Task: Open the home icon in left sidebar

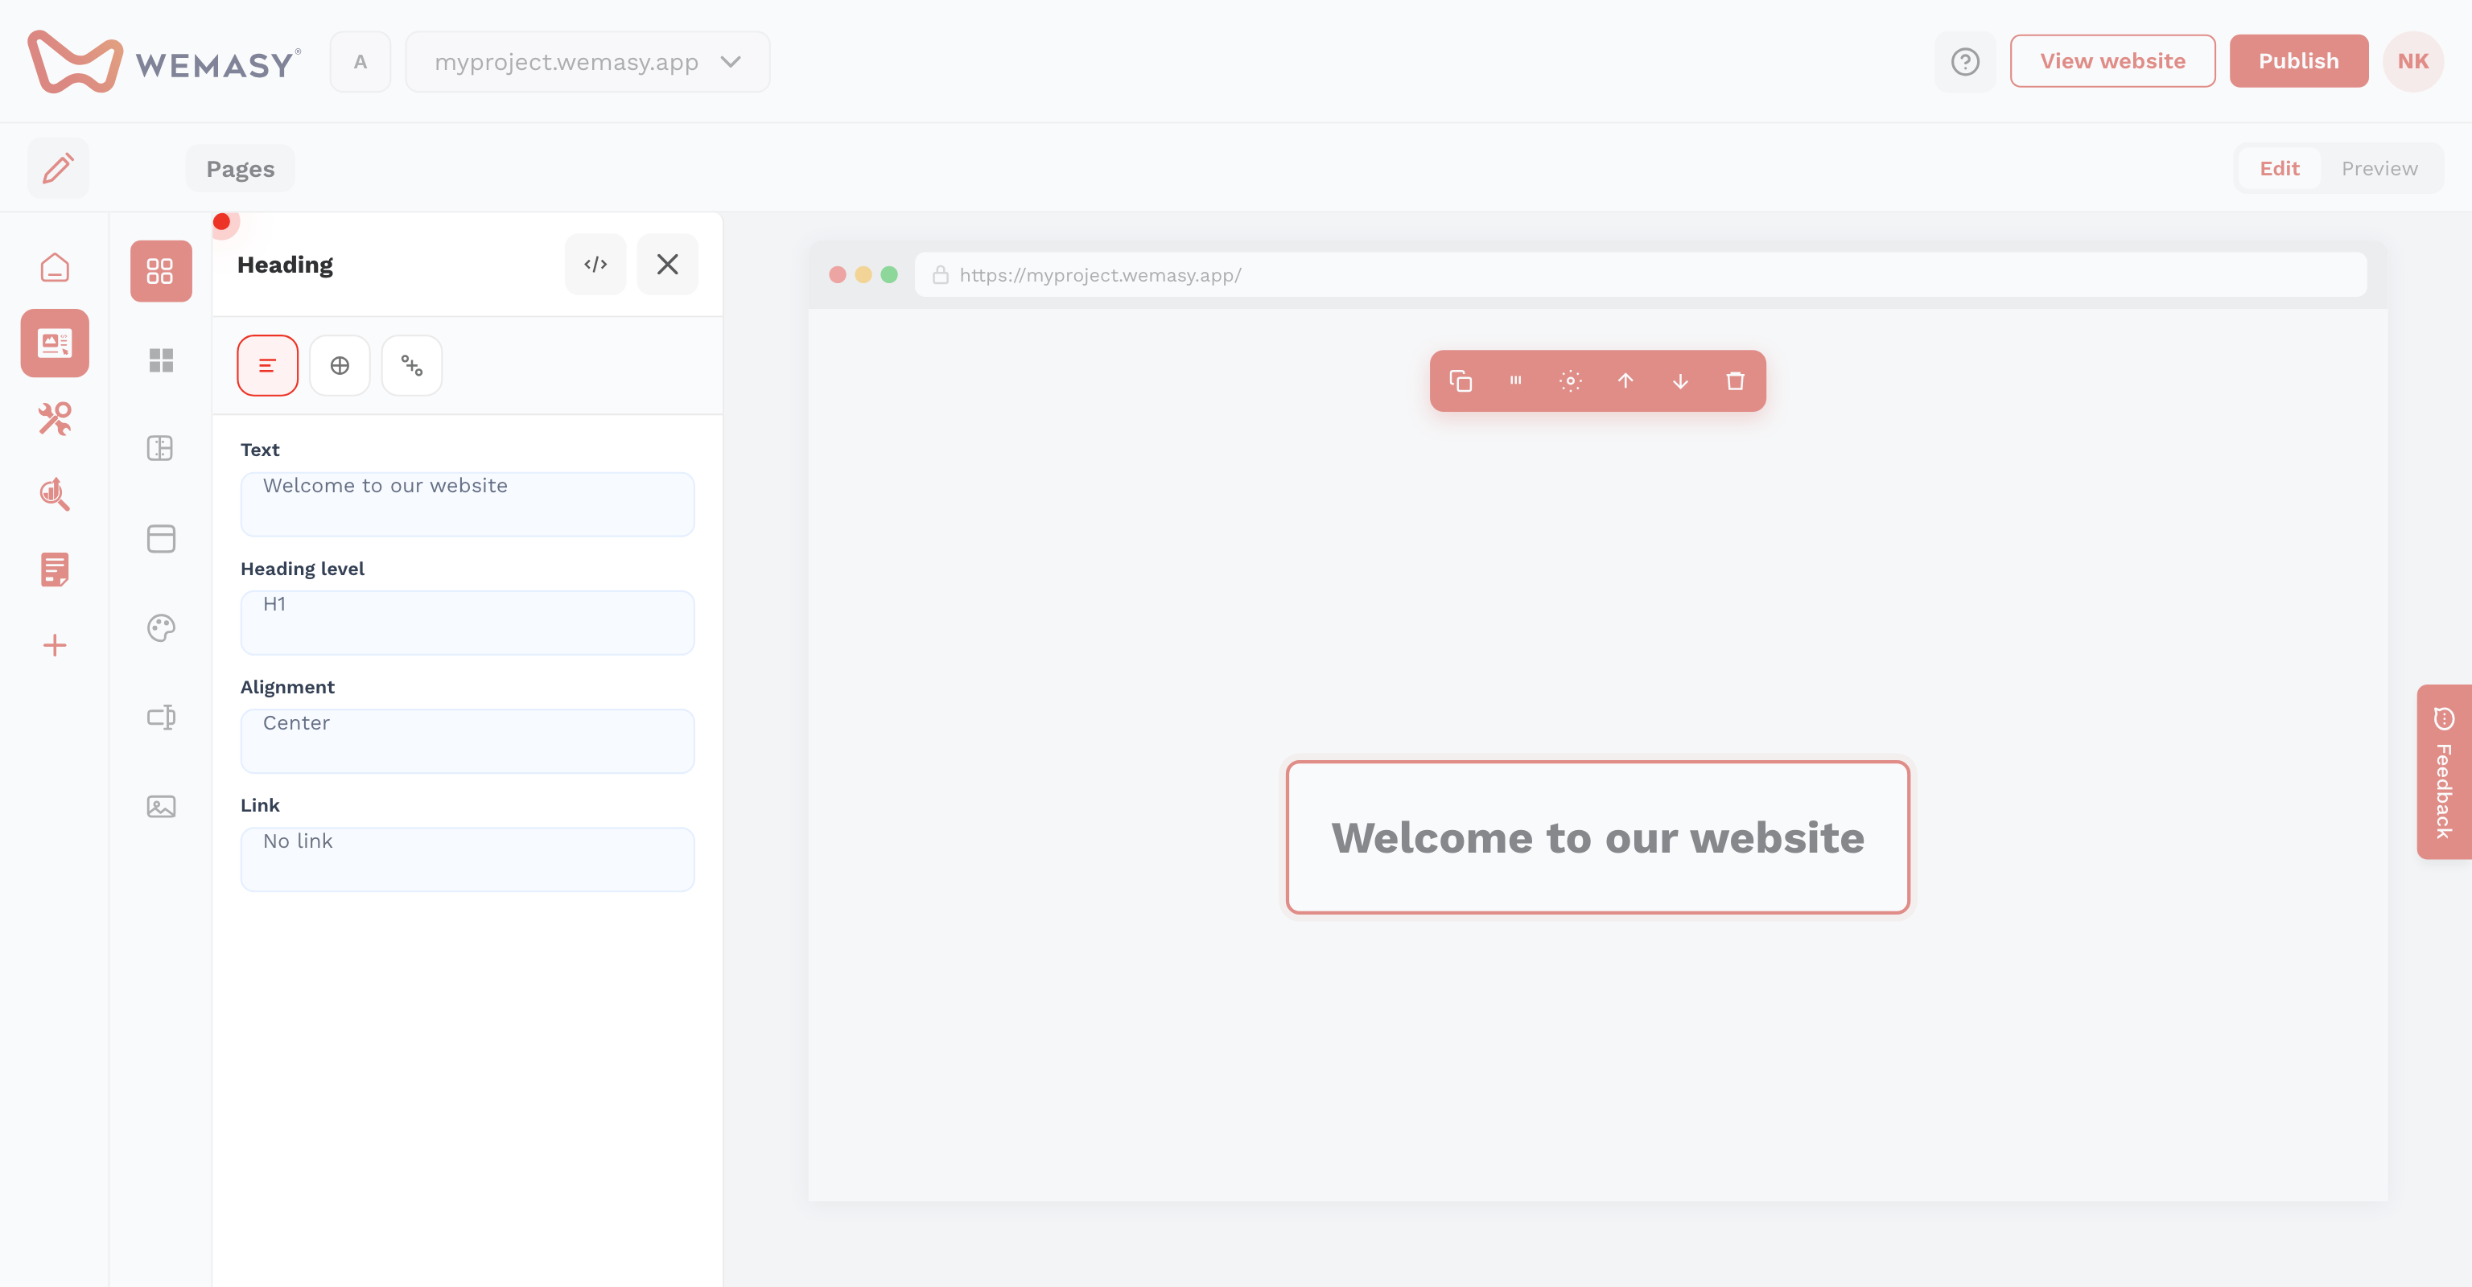Action: pyautogui.click(x=55, y=268)
